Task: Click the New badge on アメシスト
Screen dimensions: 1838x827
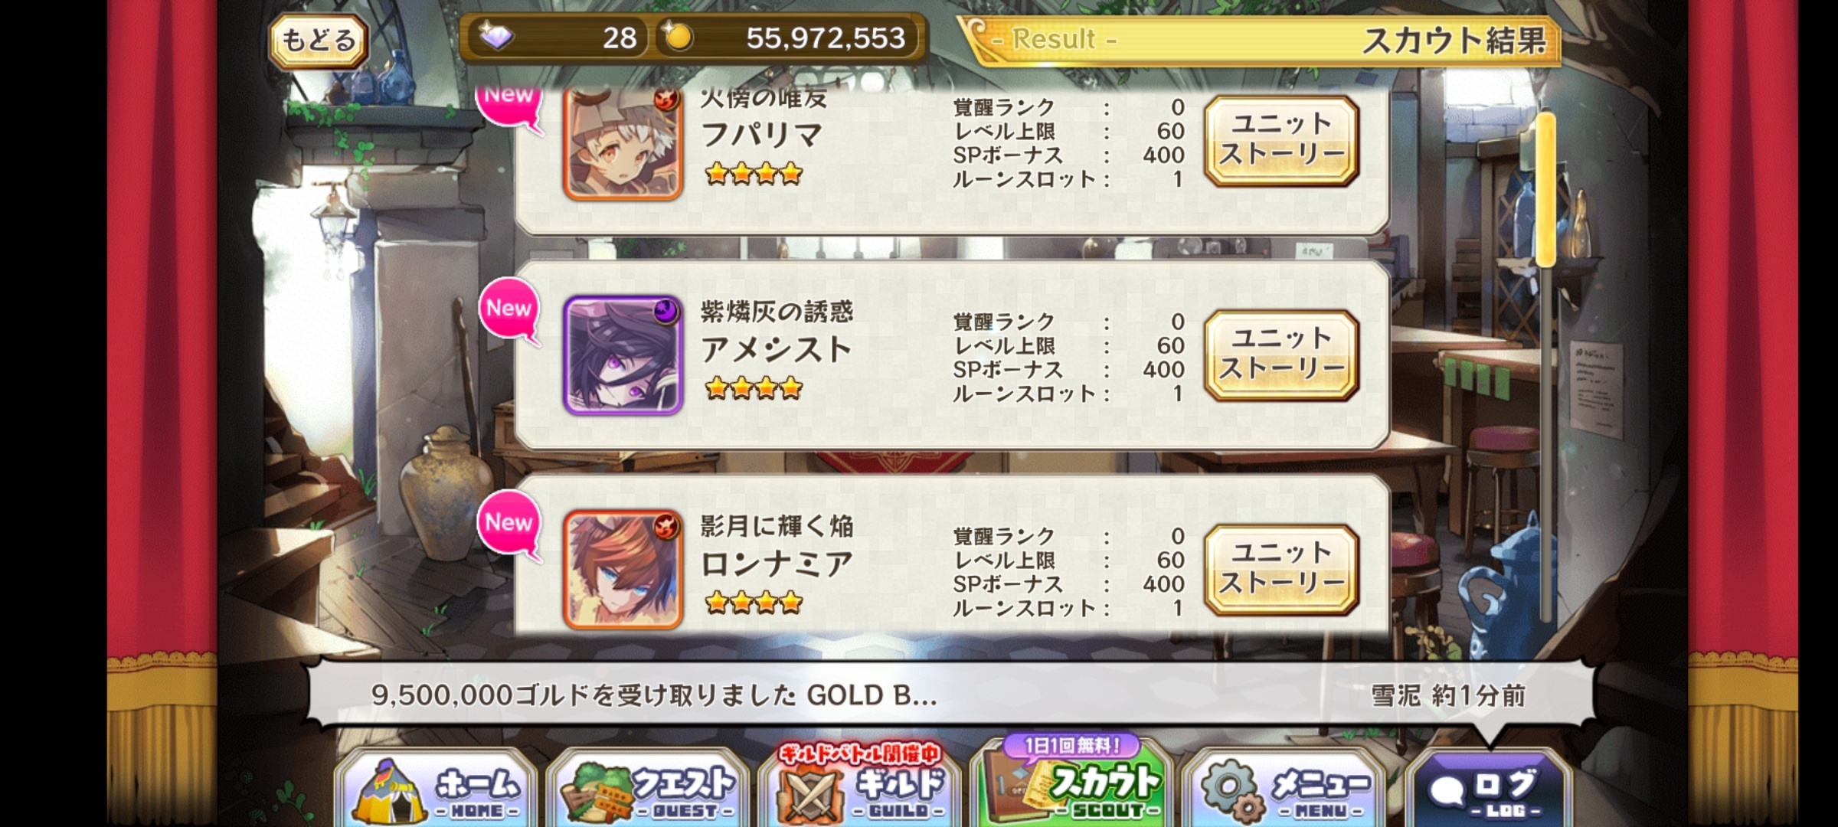Action: point(509,309)
